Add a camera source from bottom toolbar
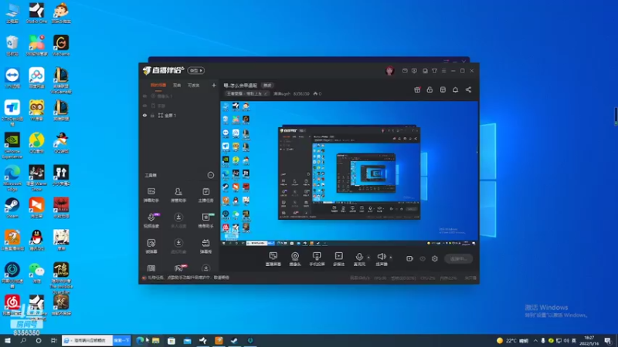This screenshot has width=618, height=347. 295,259
